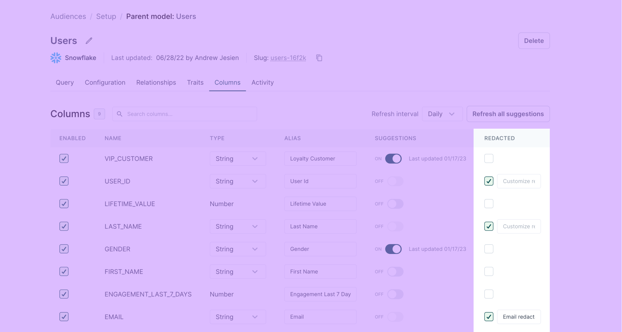Image resolution: width=622 pixels, height=332 pixels.
Task: Edit the Lifetime Value alias field
Action: (x=320, y=204)
